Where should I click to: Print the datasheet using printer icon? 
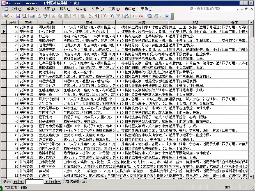(32, 16)
